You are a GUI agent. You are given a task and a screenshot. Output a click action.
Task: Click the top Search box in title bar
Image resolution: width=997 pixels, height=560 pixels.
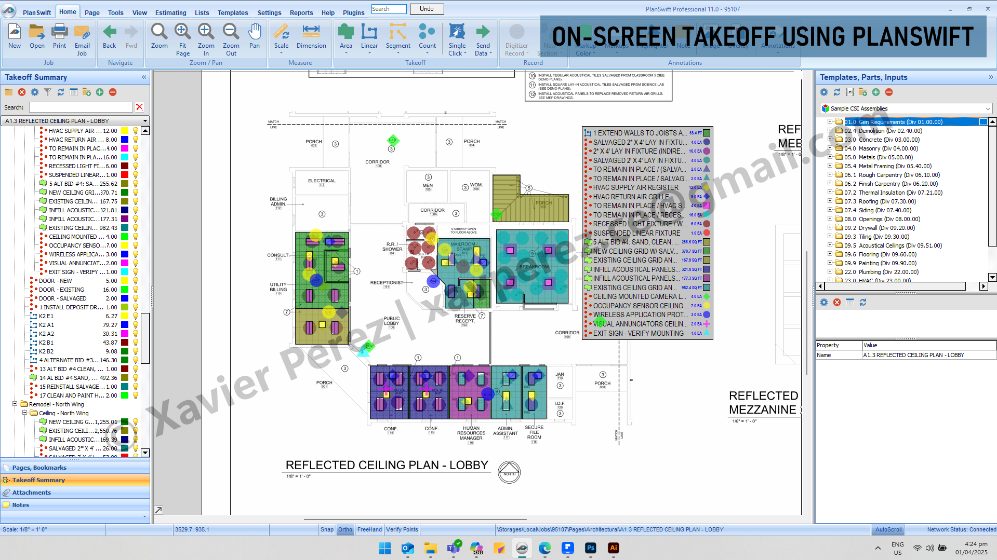[389, 9]
